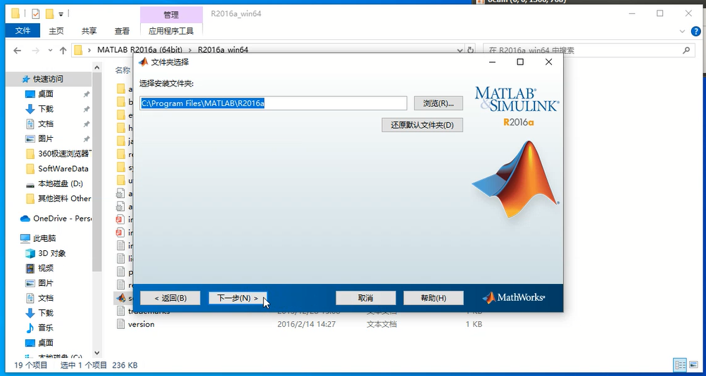
Task: Open the 其他资料 Other folder in the sidebar
Action: coord(58,198)
